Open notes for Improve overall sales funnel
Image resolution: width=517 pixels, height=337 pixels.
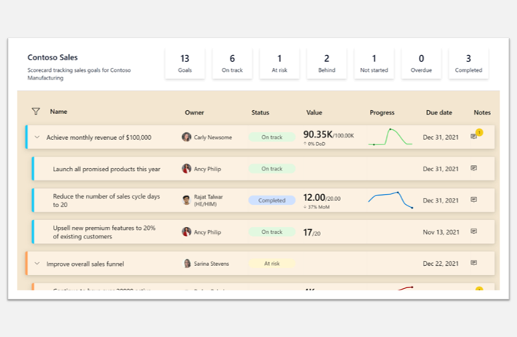(473, 263)
